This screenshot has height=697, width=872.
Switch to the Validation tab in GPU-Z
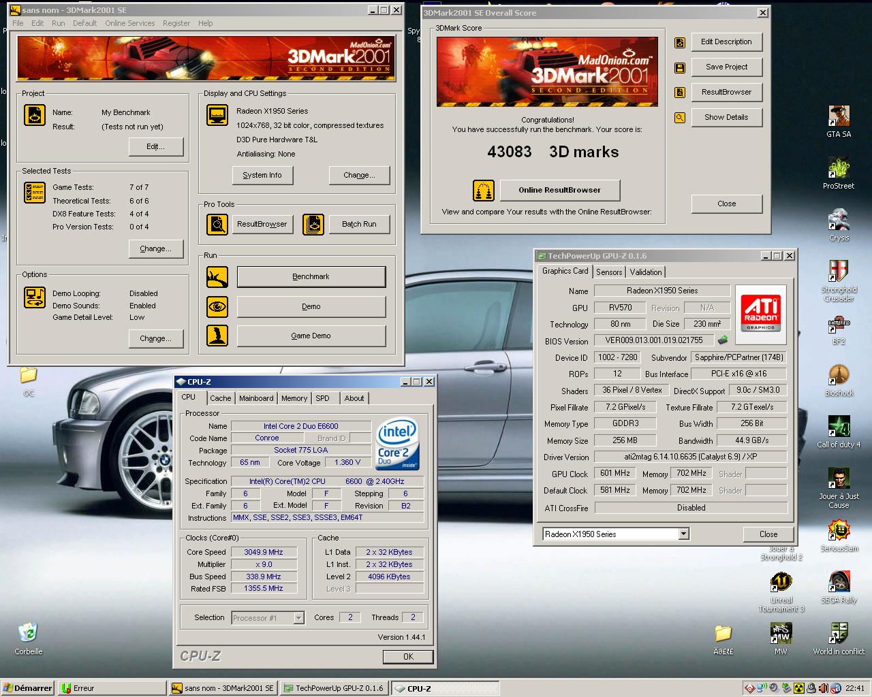tap(645, 272)
